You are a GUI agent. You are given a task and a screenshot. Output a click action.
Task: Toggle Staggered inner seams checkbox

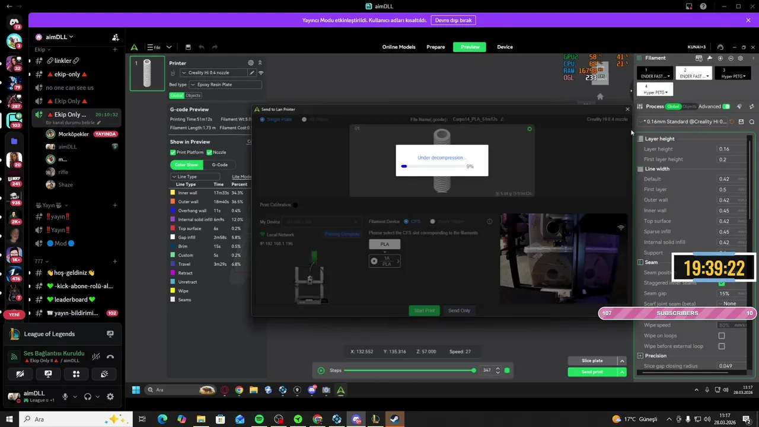(x=722, y=283)
